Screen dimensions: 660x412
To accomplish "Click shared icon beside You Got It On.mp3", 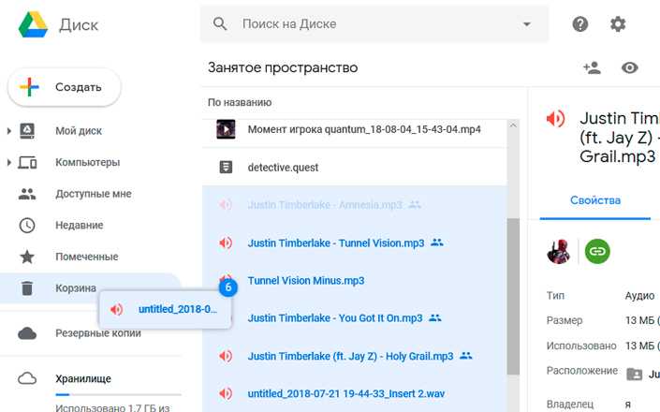I will coord(435,317).
